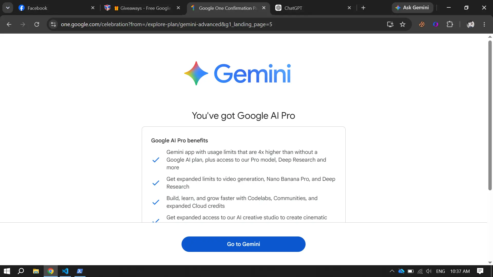
Task: Click the install app icon in address bar
Action: coord(390,24)
